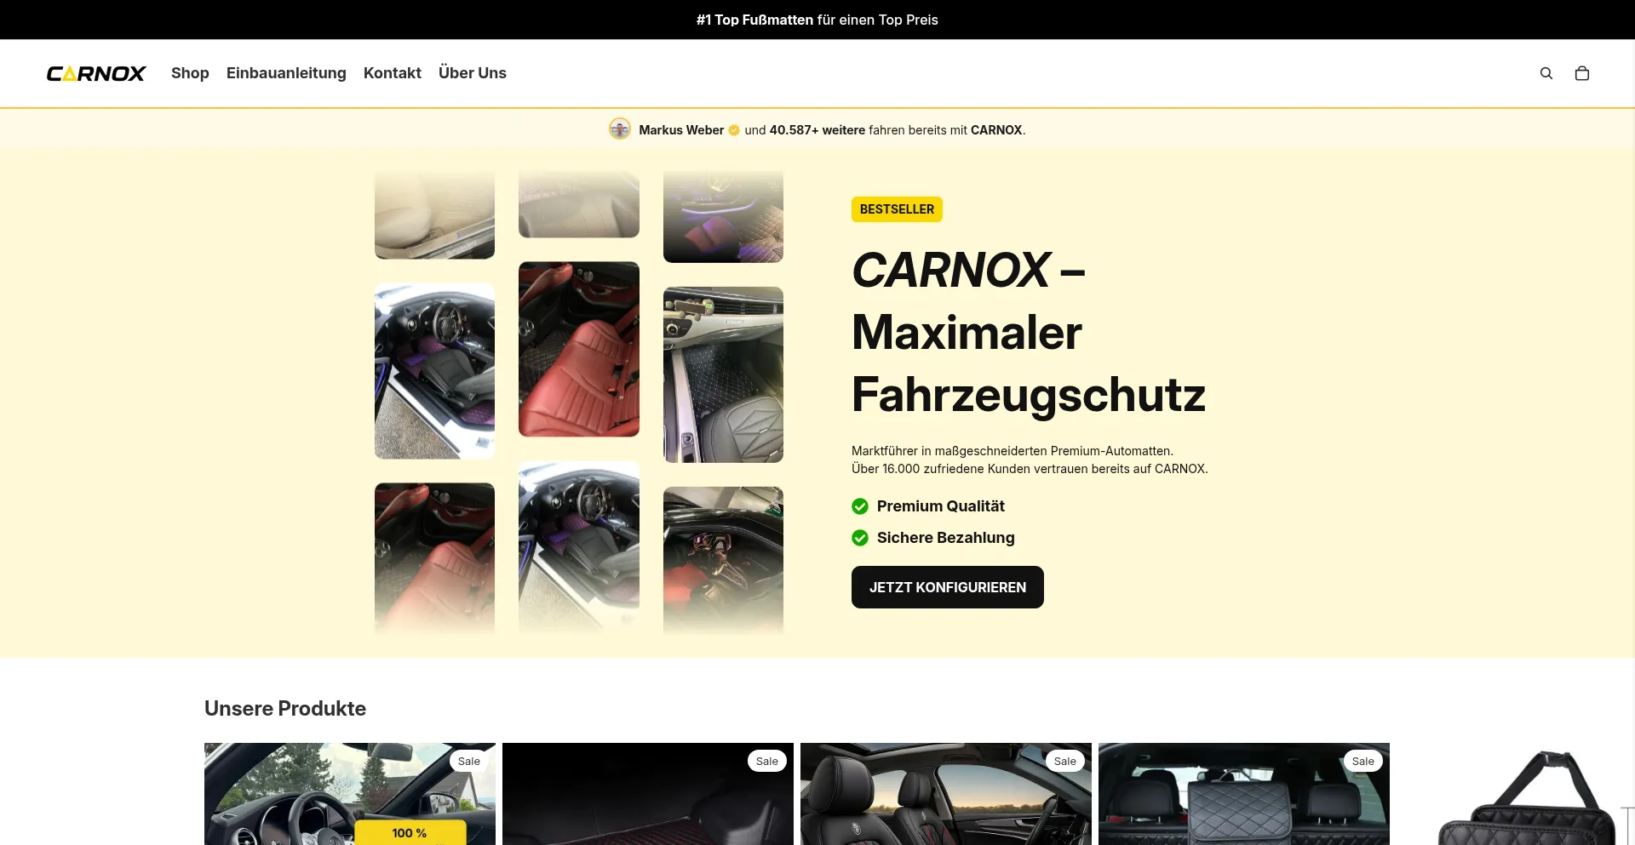1635x845 pixels.
Task: Open top-left beige seat photo
Action: (x=434, y=214)
